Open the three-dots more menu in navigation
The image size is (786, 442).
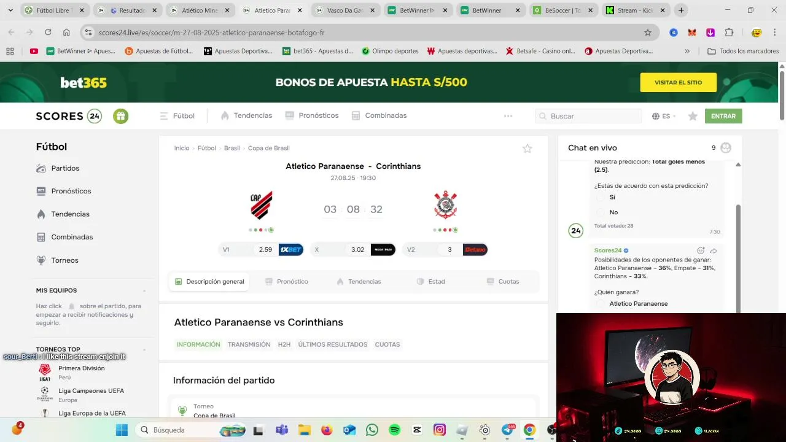coord(508,116)
